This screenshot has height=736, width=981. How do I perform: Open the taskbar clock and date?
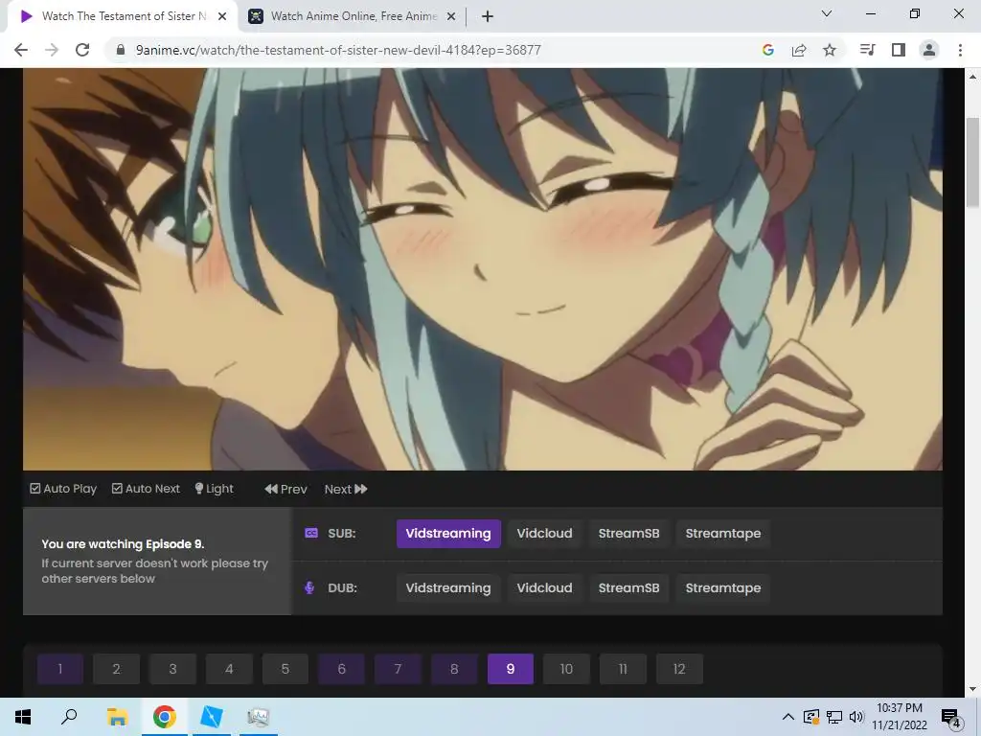900,717
